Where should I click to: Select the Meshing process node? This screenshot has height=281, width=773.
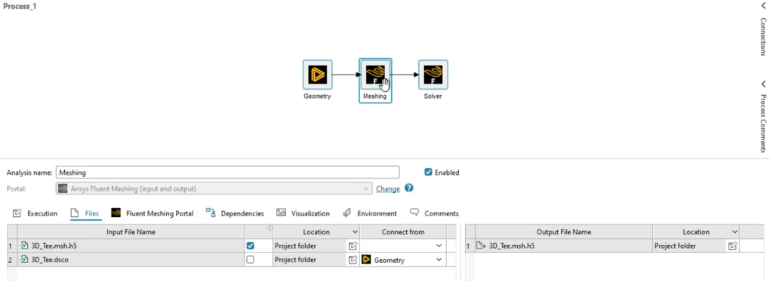[375, 75]
